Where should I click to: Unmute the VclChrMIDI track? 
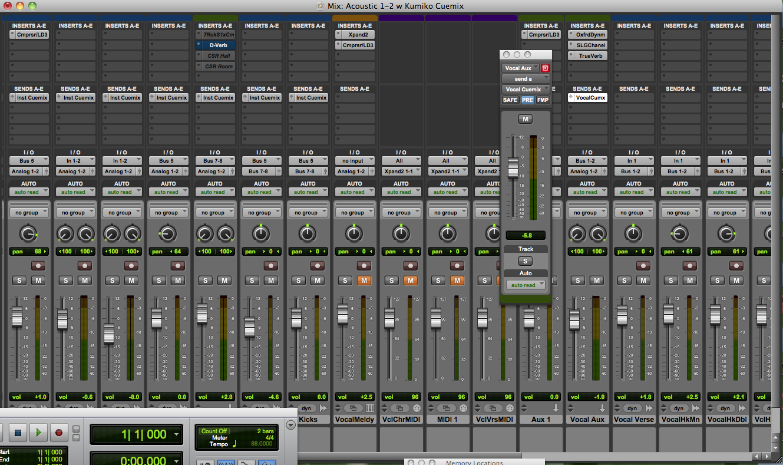click(411, 281)
